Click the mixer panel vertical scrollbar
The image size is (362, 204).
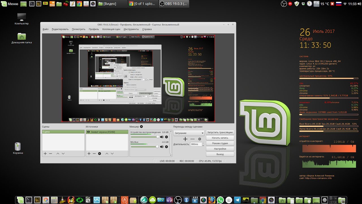point(171,143)
